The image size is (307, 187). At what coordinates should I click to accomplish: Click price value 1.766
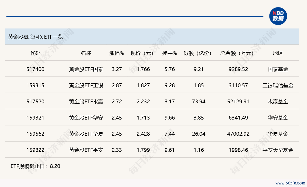click(143, 69)
